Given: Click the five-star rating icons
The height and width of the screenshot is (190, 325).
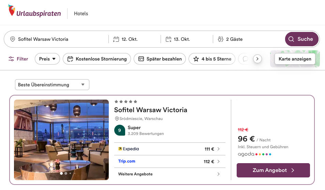Looking at the screenshot, I should [126, 102].
